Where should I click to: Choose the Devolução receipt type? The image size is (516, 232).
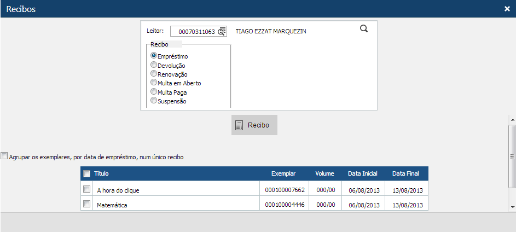coord(154,65)
